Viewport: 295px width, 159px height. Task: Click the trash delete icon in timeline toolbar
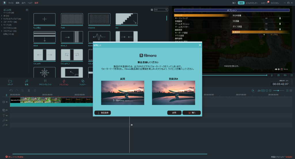click(x=35, y=91)
